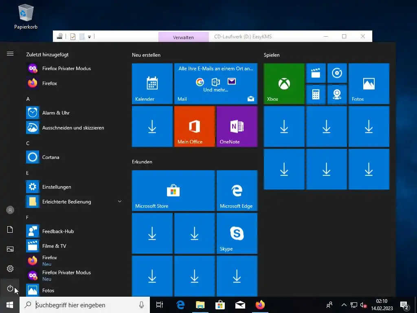
Task: Open the small Rechner calculator tile
Action: pos(316,94)
